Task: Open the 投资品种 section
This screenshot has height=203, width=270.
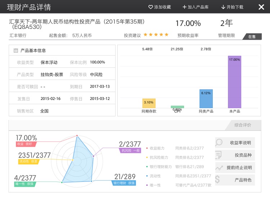Action: 235,155
